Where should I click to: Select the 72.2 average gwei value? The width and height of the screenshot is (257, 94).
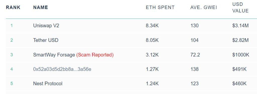[x=195, y=55]
